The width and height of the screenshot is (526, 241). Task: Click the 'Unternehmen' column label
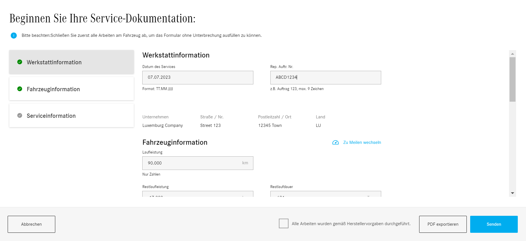pos(155,117)
